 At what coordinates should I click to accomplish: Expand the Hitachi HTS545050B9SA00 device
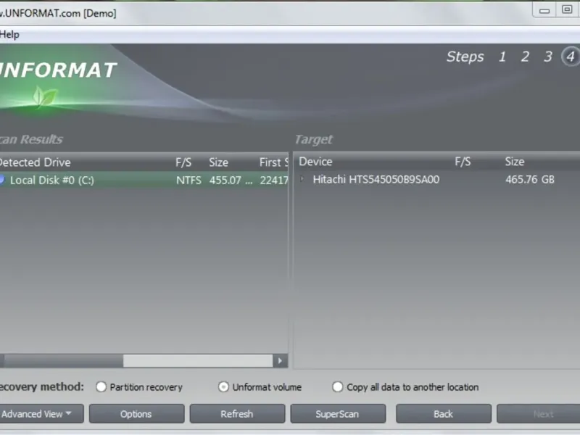coord(302,179)
